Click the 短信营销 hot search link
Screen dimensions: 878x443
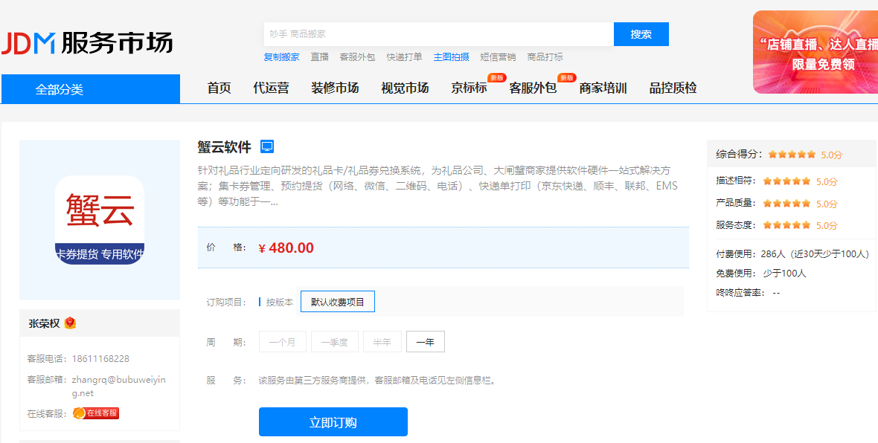tap(498, 57)
